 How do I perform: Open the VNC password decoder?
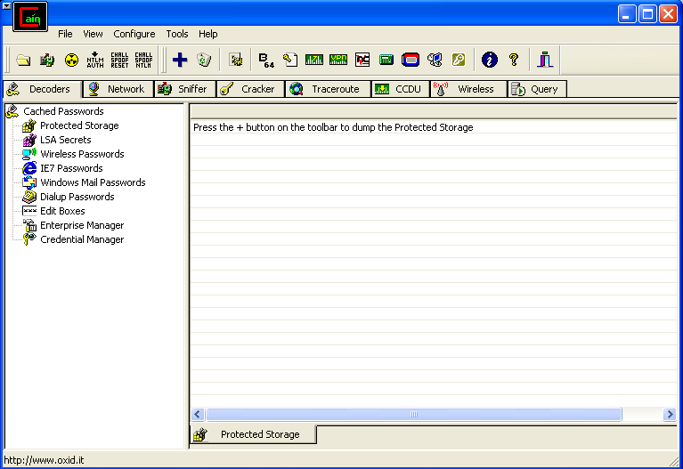pyautogui.click(x=362, y=60)
